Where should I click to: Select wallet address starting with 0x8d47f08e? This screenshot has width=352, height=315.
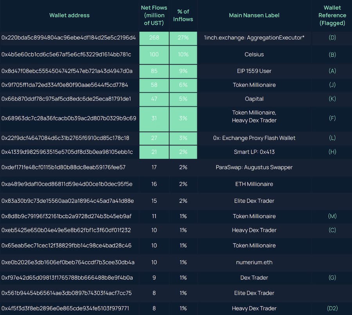(x=67, y=71)
